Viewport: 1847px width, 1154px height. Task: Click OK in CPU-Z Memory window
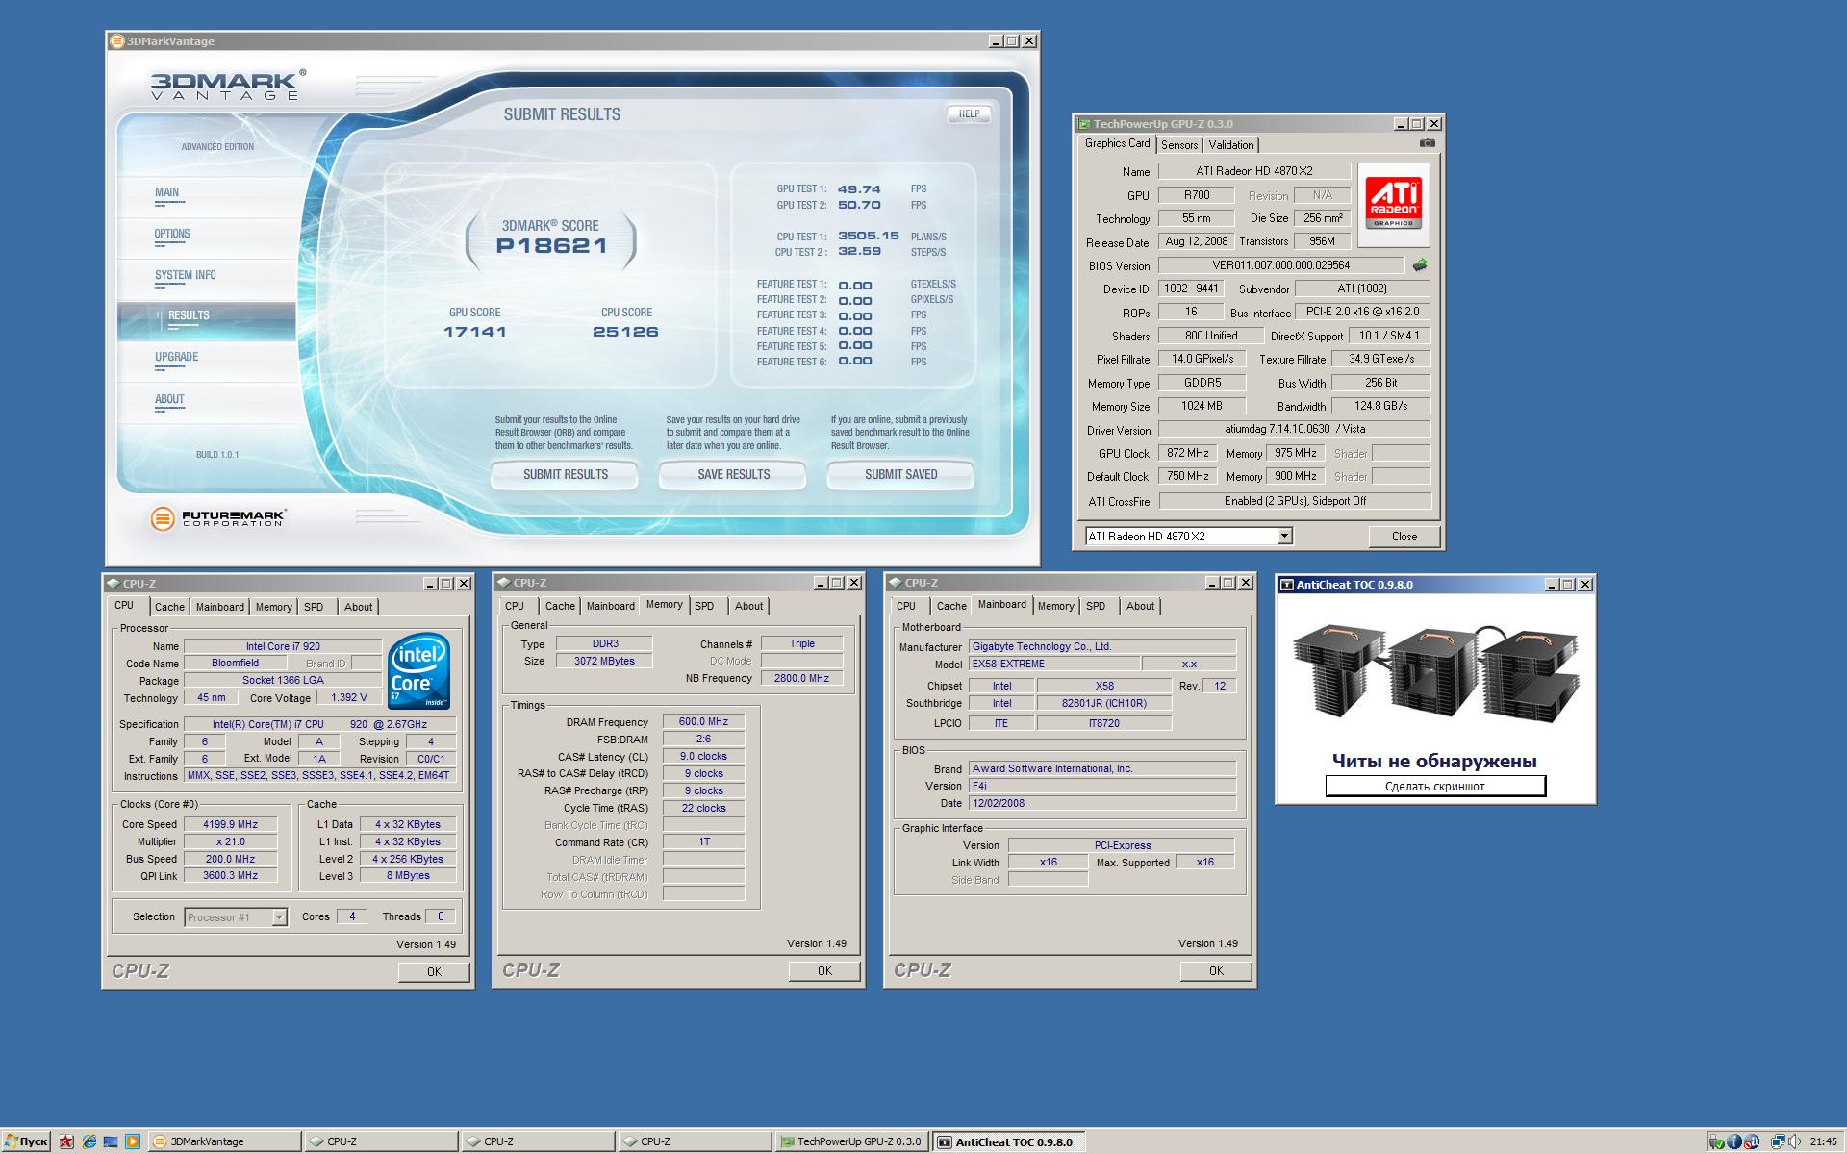(x=824, y=971)
